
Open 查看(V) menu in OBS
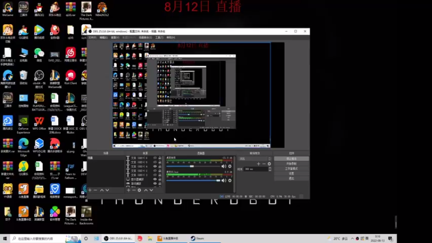115,37
